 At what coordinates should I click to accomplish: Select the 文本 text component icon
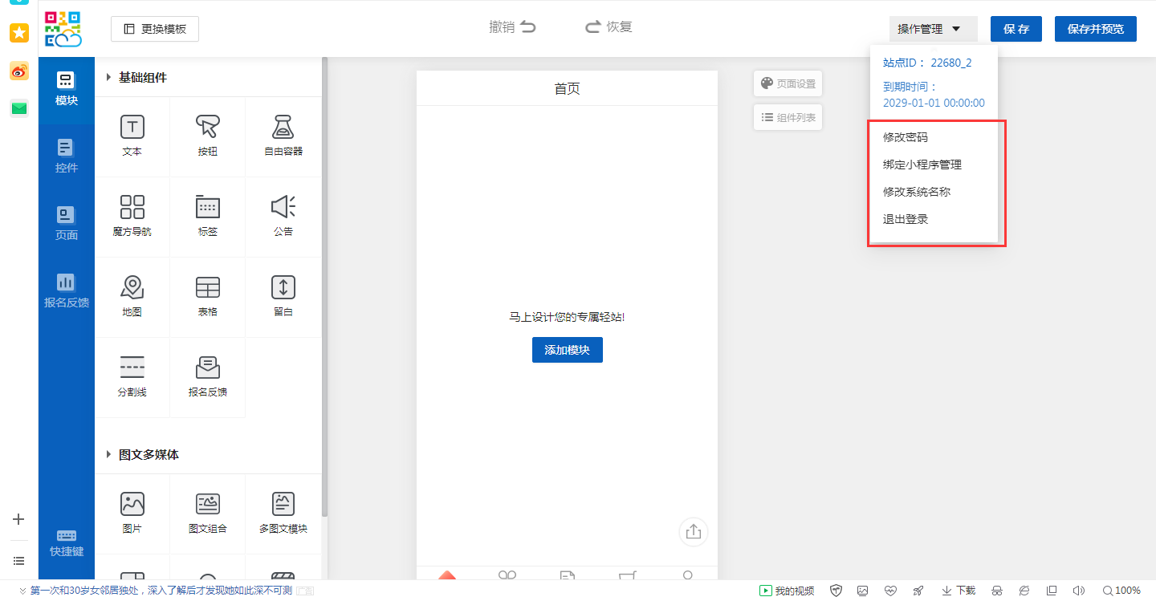132,128
